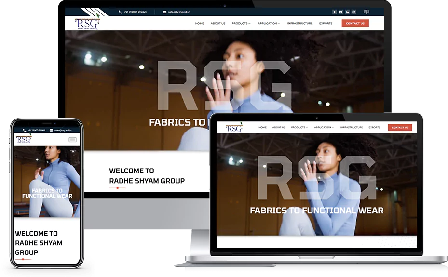This screenshot has width=448, height=277.
Task: Expand Application dropdown on laptop
Action: click(324, 128)
